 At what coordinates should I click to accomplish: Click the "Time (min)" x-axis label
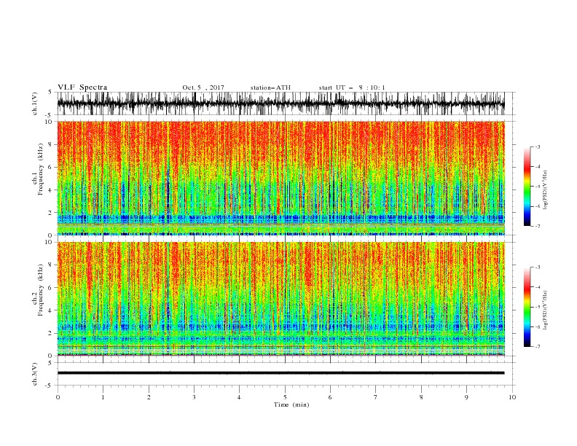[291, 404]
